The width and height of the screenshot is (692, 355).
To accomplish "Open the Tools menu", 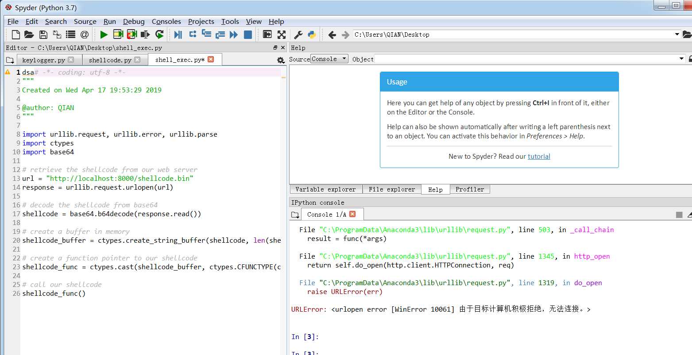I will pyautogui.click(x=230, y=21).
